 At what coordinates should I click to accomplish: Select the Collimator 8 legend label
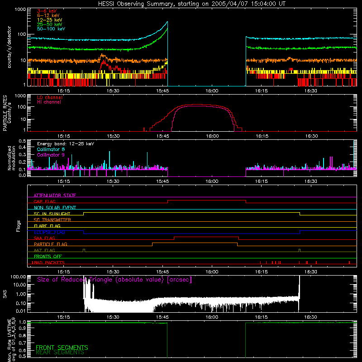(51, 149)
